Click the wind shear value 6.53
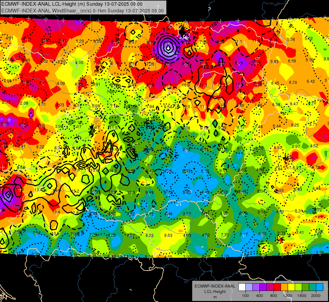Image resolution: width=329 pixels, height=302 pixels. click(168, 236)
